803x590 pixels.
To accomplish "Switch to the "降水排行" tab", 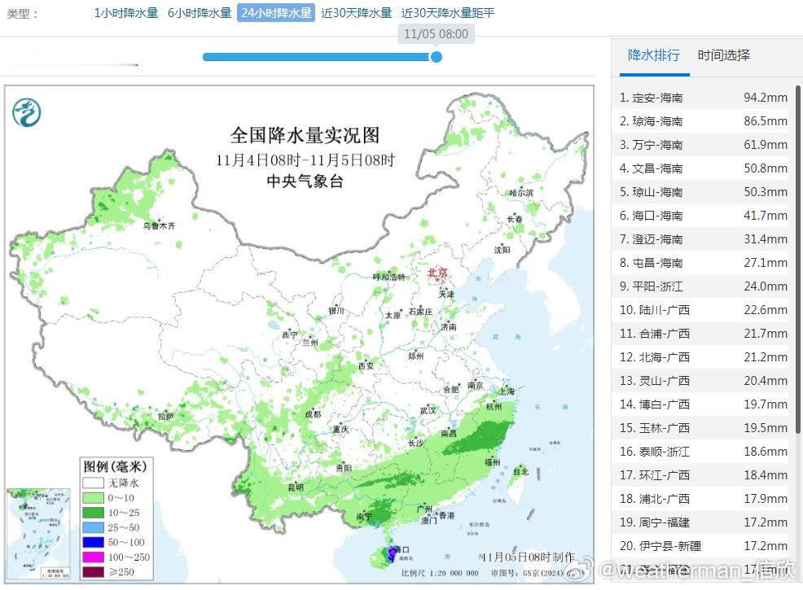I will (x=653, y=56).
